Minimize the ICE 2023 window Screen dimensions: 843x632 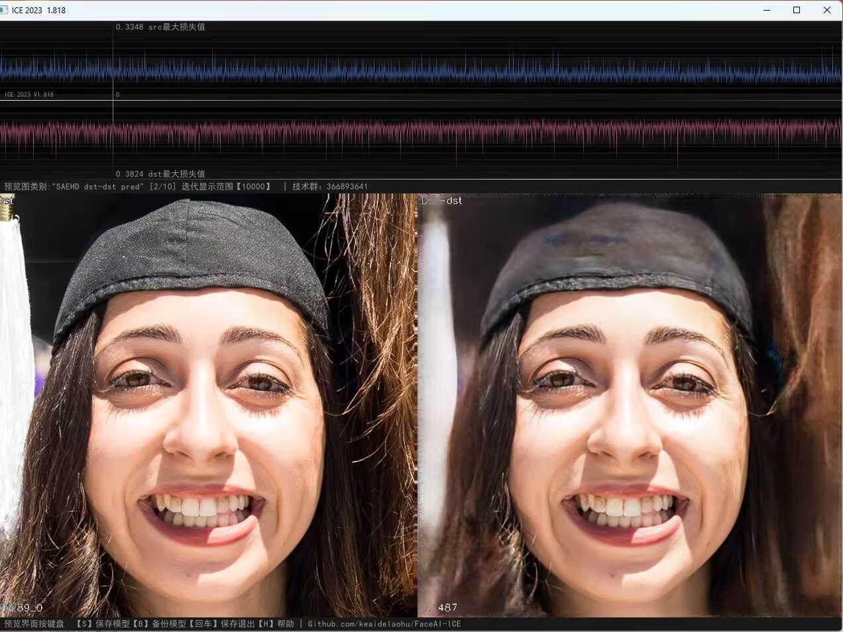[x=767, y=10]
